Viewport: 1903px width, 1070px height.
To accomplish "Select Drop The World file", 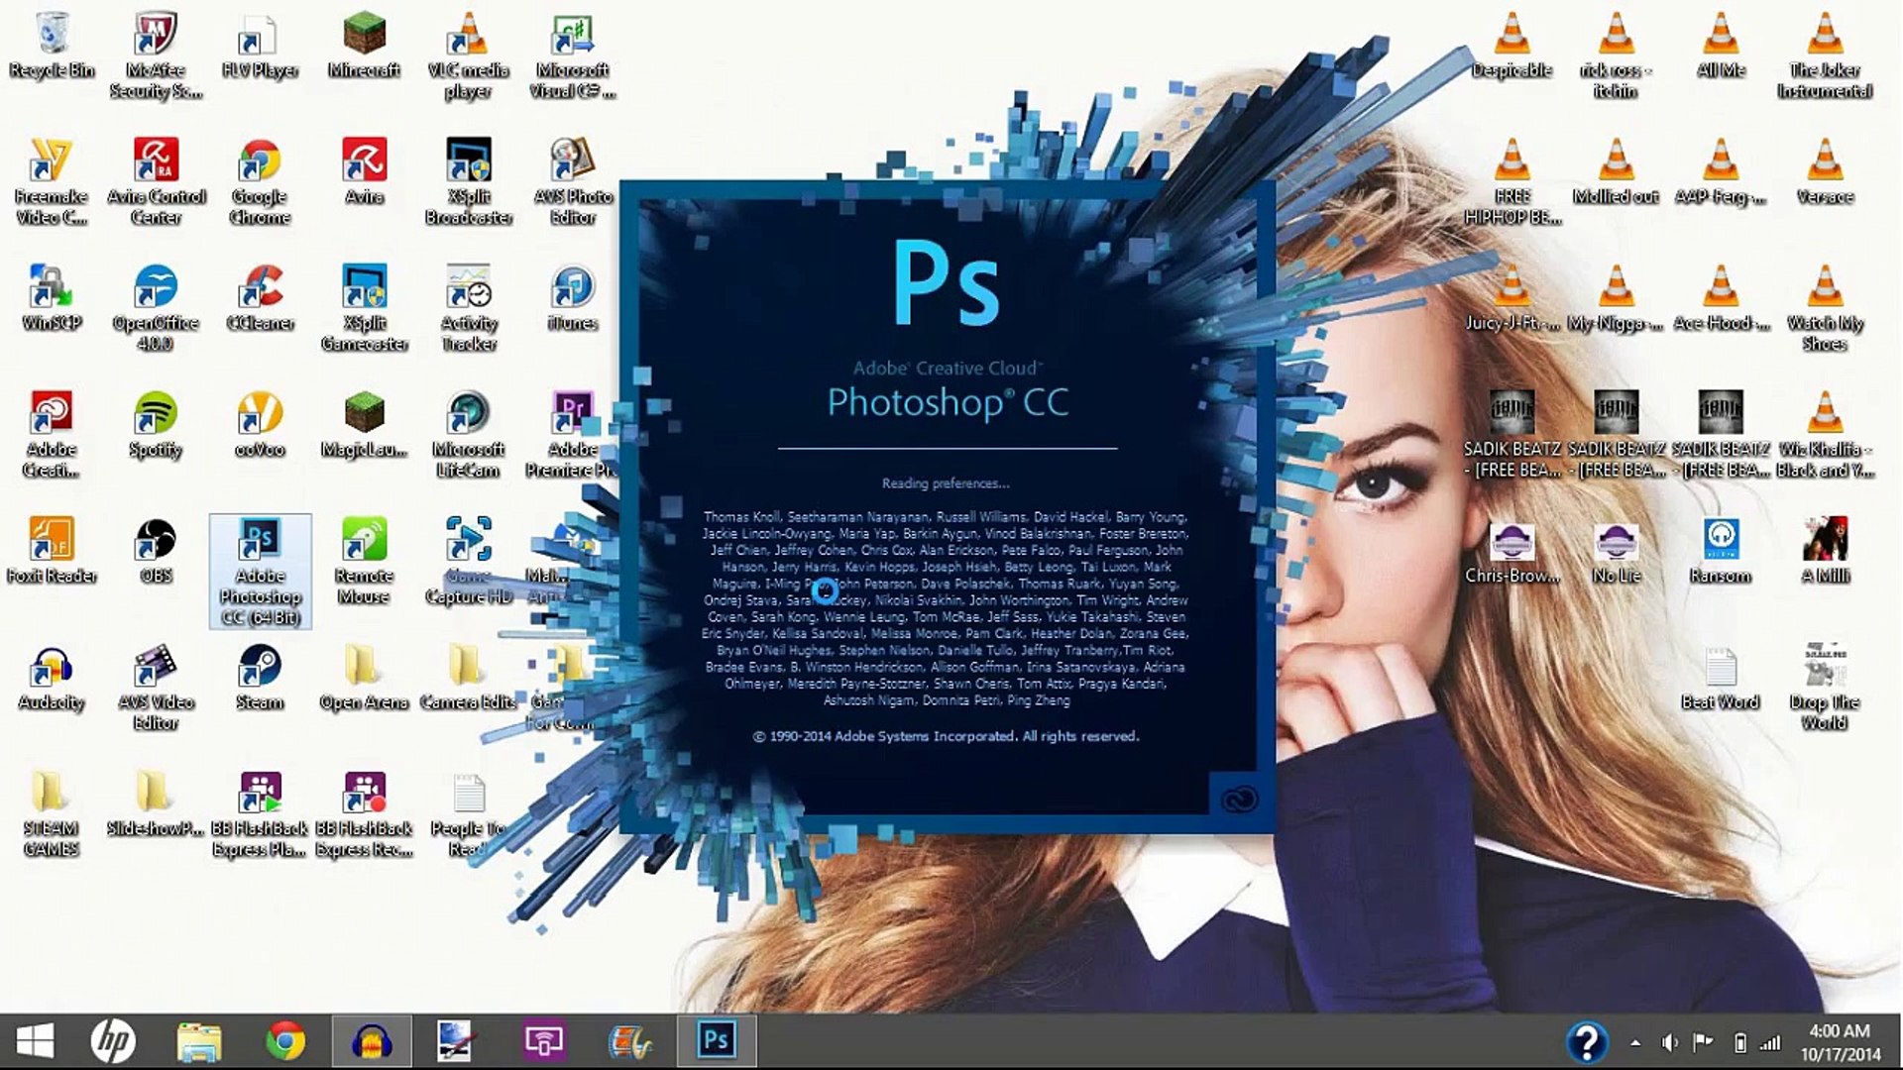I will click(x=1825, y=689).
